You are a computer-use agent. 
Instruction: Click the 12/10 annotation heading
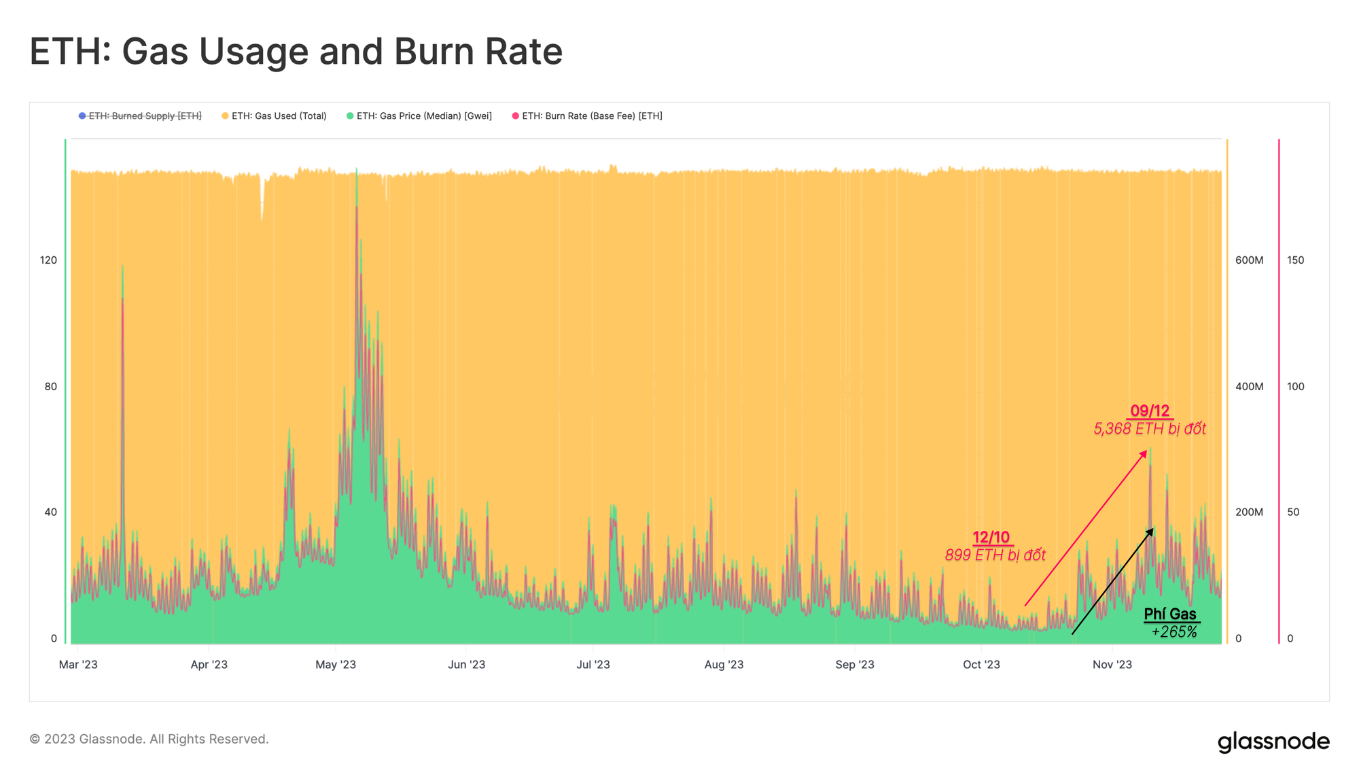tap(991, 538)
